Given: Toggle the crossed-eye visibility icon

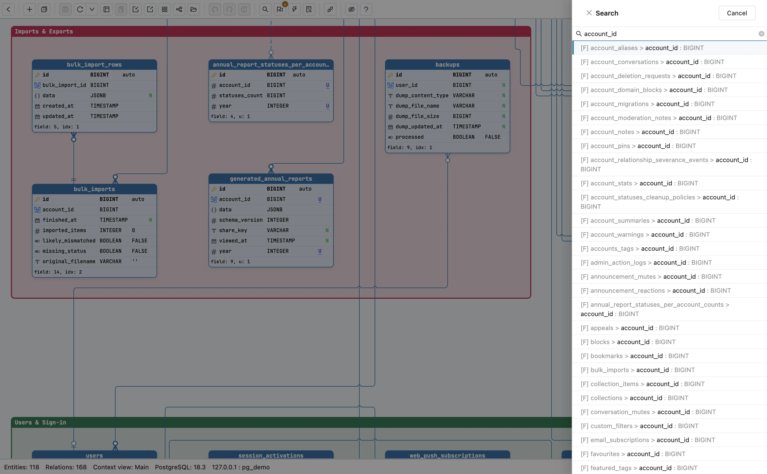Looking at the screenshot, I should pyautogui.click(x=352, y=9).
